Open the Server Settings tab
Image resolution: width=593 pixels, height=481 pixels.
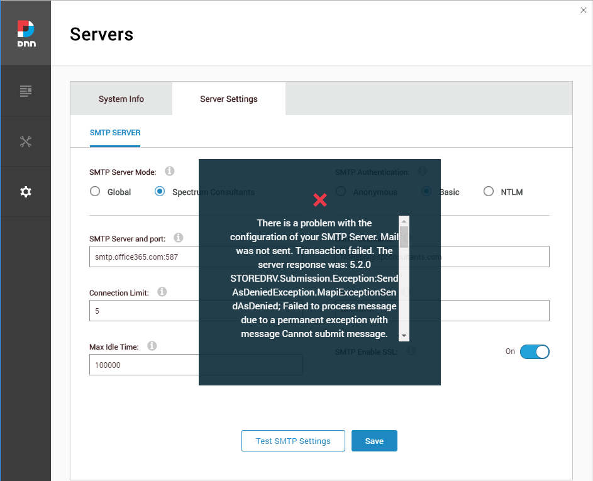(228, 99)
